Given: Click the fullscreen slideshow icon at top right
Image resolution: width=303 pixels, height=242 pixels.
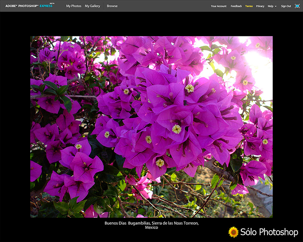Looking at the screenshot, I should 298,6.
